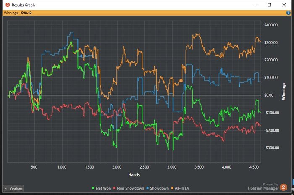
Task: Click the 3,000 hands axis label
Action: tap(172, 167)
